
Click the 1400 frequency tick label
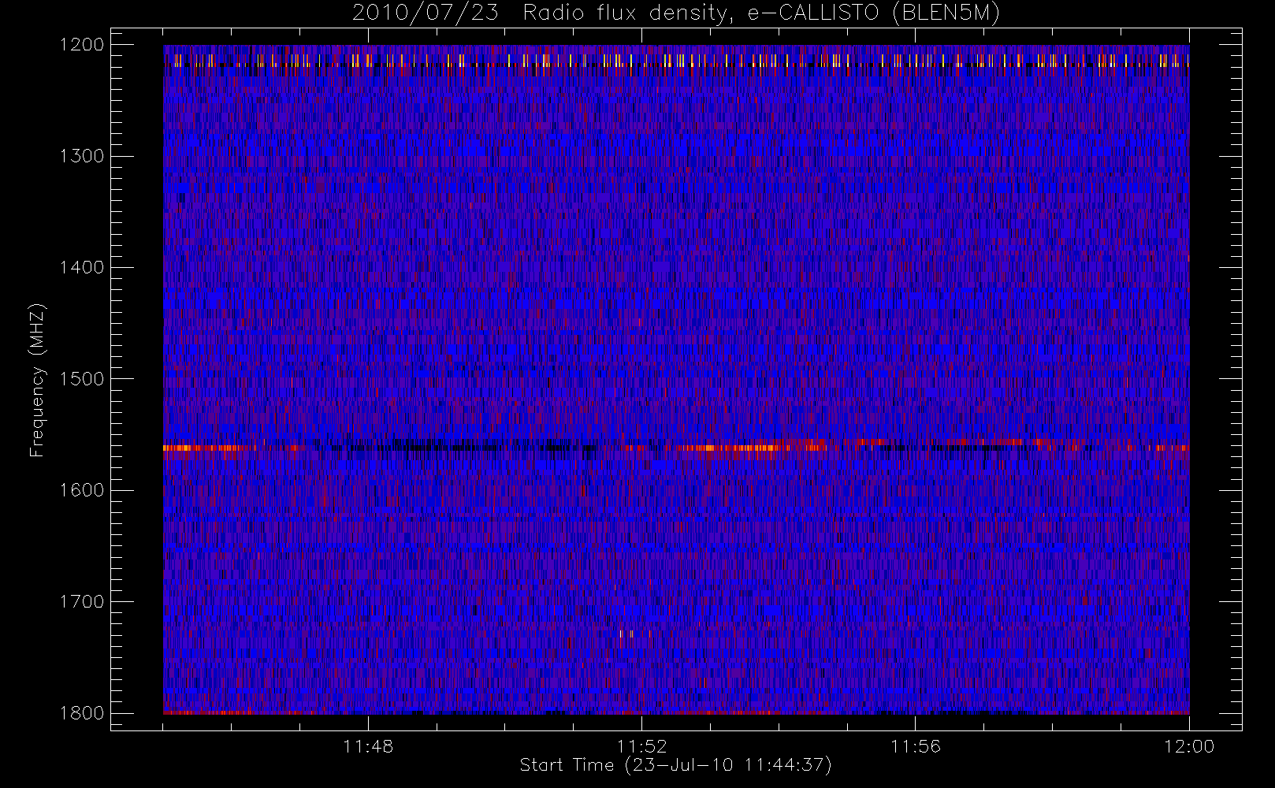[x=82, y=268]
